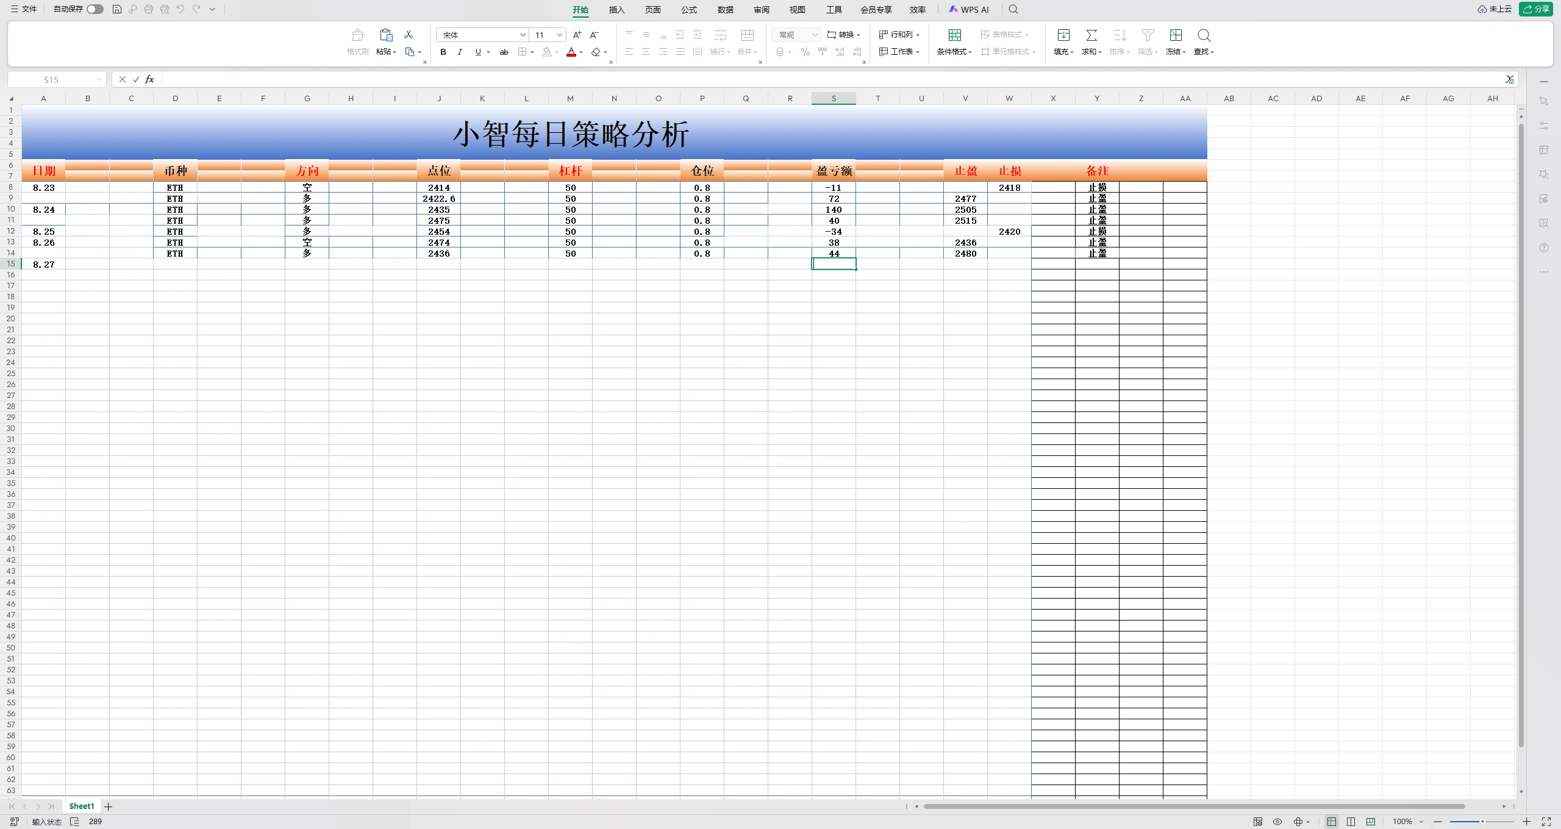The image size is (1561, 829).
Task: Click the Save icon in the title bar
Action: point(117,9)
